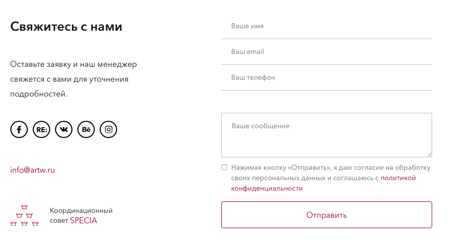Tick the personal data consent checkbox

click(224, 167)
